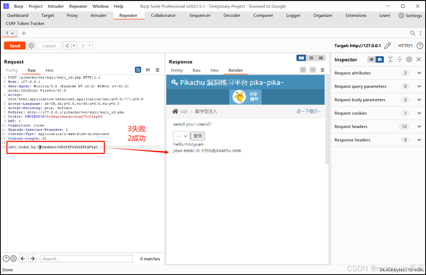Open search settings gear at bottom

click(x=13, y=258)
